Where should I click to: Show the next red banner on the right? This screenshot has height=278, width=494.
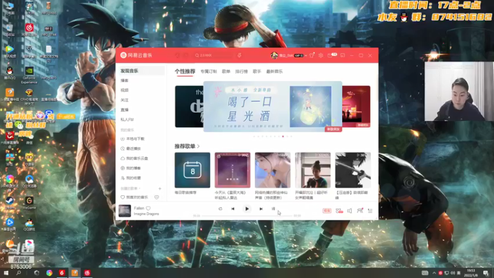tap(356, 106)
